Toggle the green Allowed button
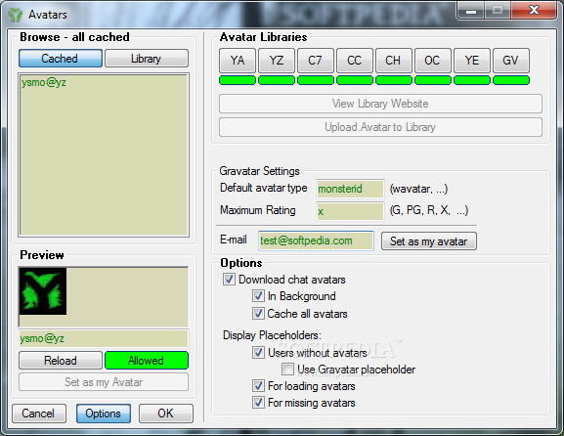 point(147,361)
